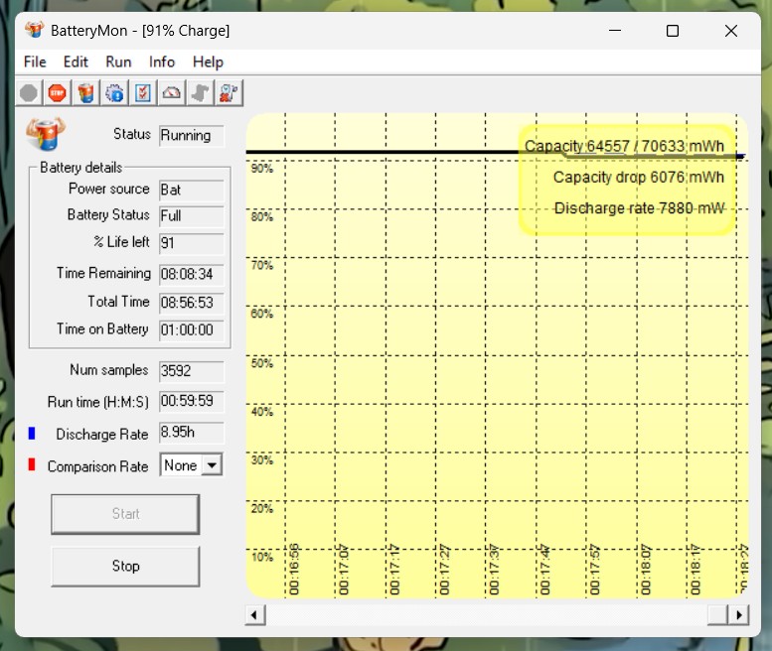The height and width of the screenshot is (651, 772).
Task: Click the large Stop button
Action: pyautogui.click(x=125, y=566)
